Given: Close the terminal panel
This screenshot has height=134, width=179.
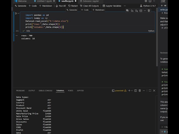Looking at the screenshot, I should point(154,90).
